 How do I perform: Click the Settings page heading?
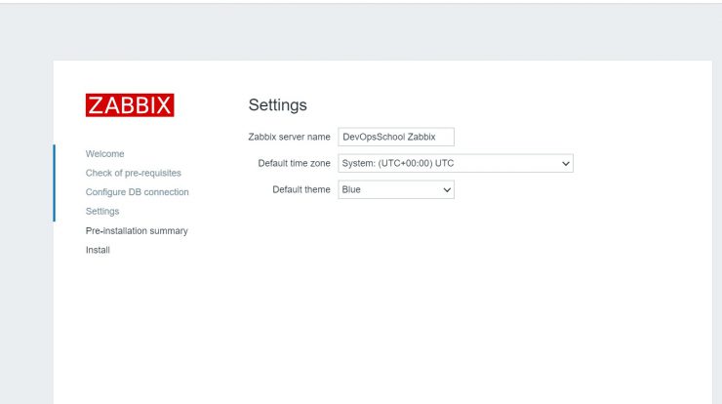pos(278,105)
